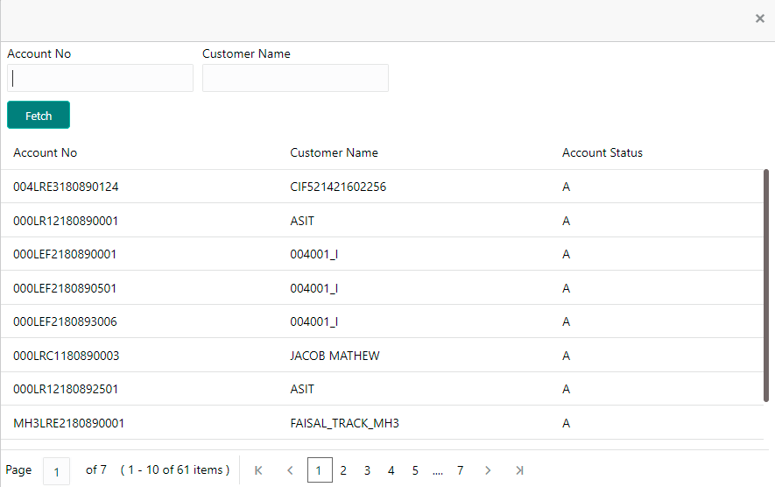Focus the Account No search field
Image resolution: width=775 pixels, height=487 pixels.
point(101,78)
